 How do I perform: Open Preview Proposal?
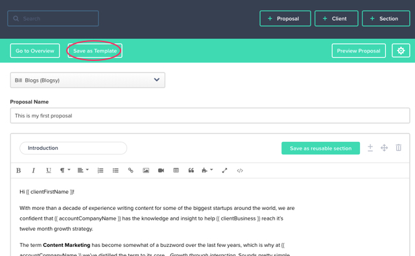click(x=359, y=51)
